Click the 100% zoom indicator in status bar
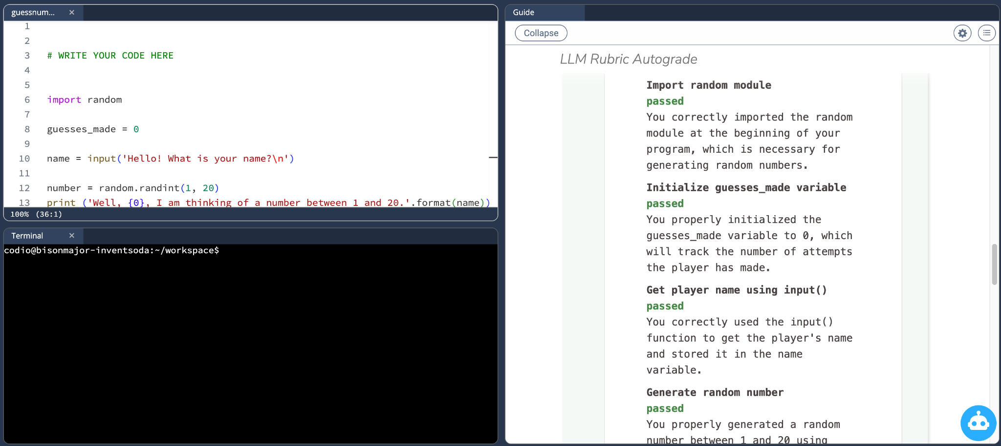 [20, 214]
